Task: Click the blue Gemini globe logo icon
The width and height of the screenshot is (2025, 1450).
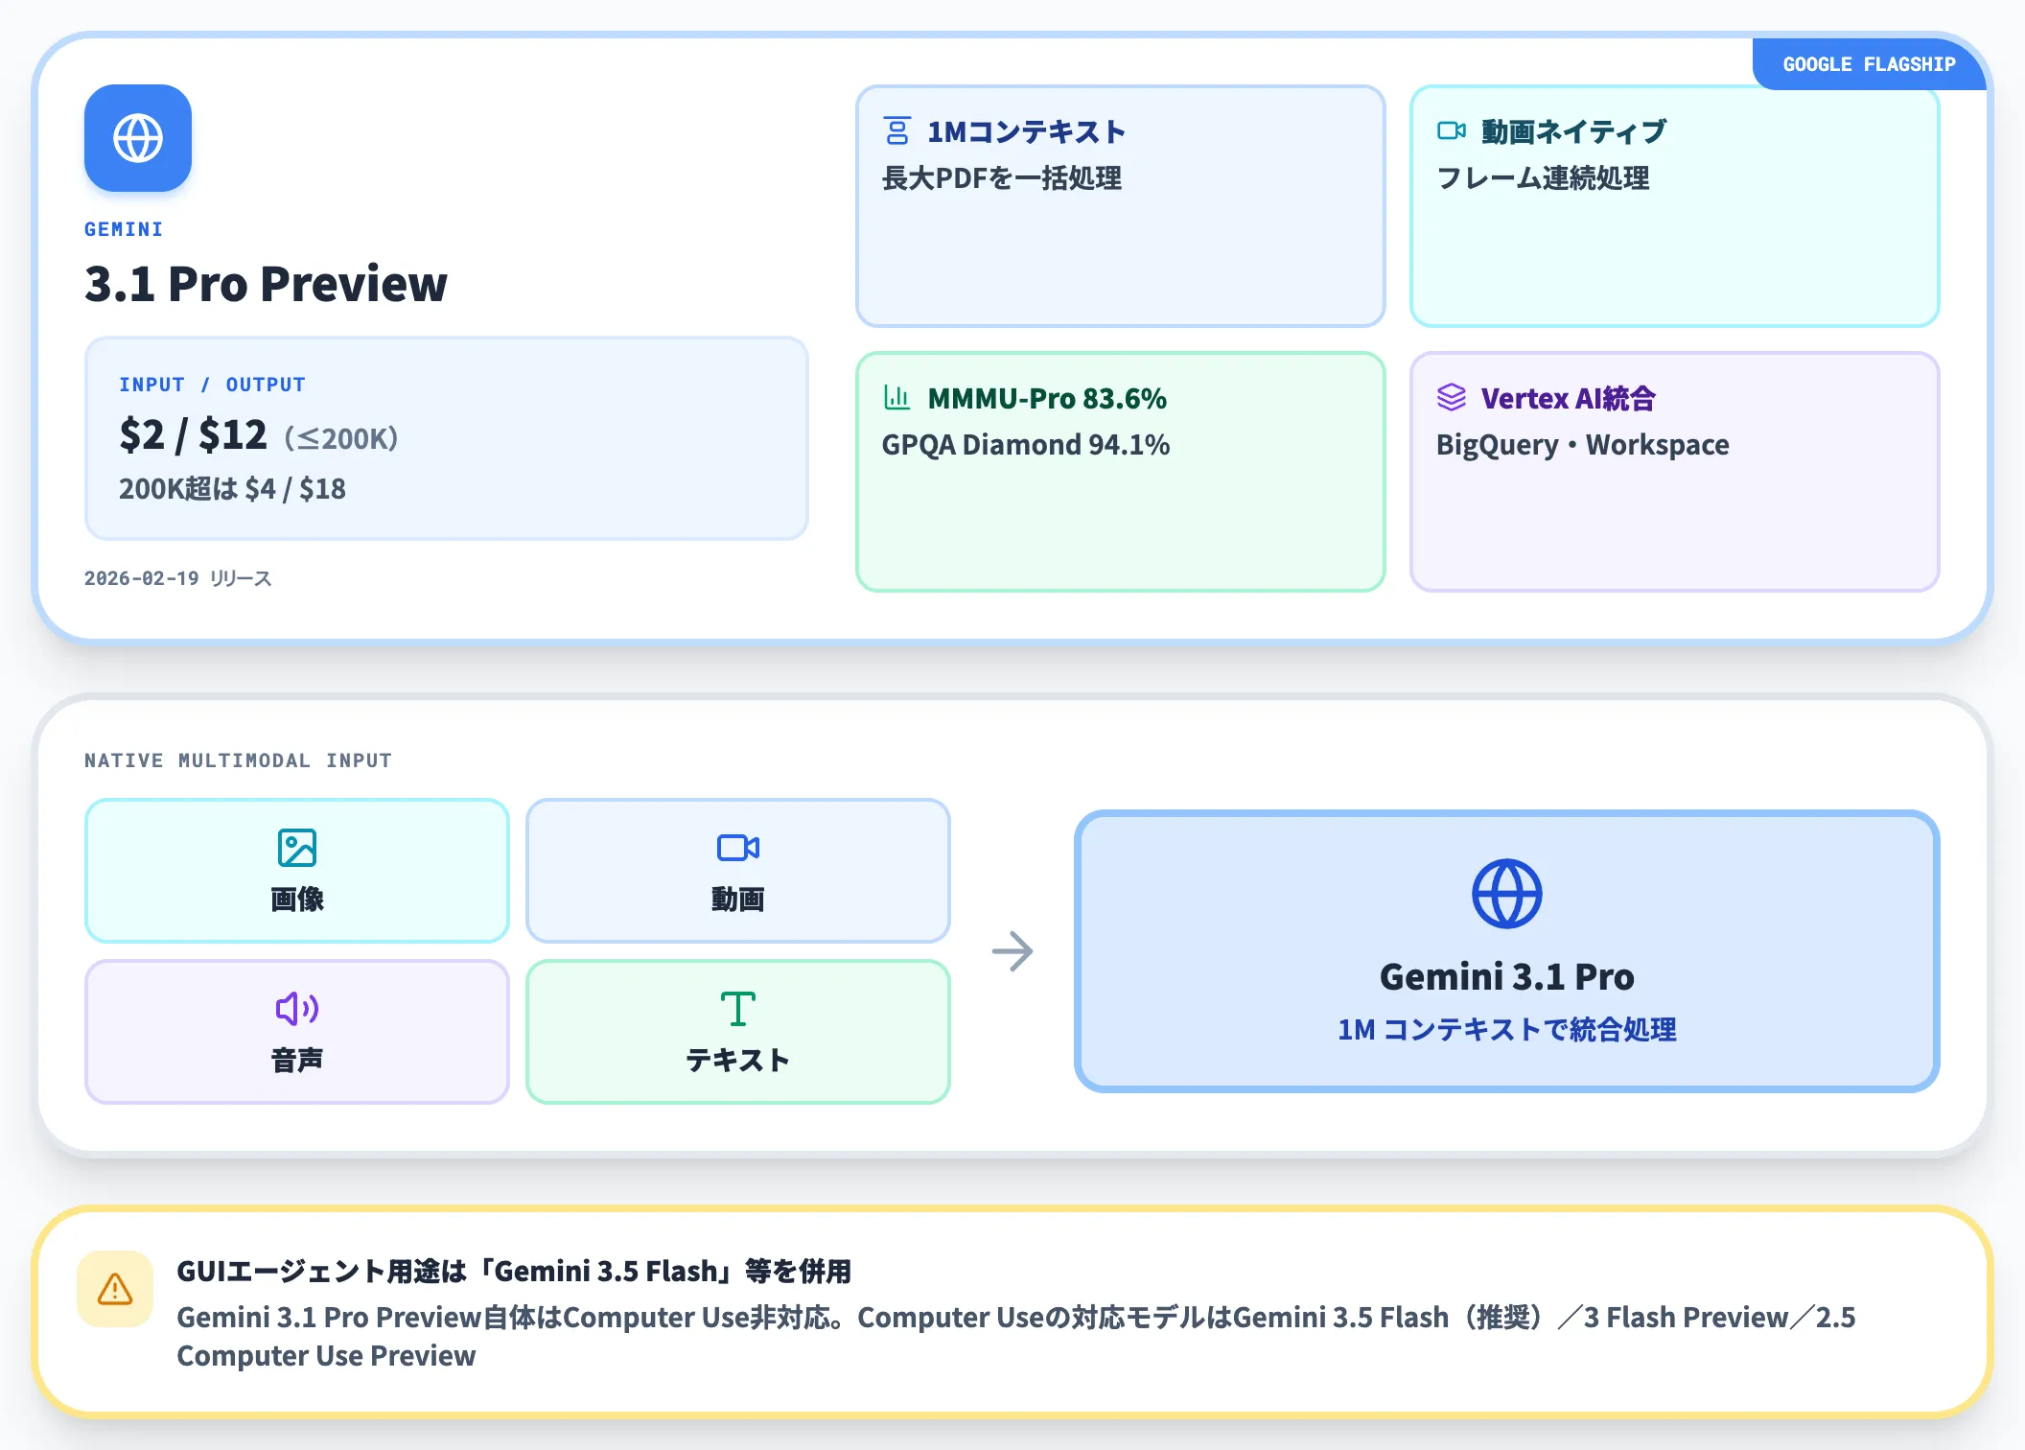Action: tap(138, 138)
